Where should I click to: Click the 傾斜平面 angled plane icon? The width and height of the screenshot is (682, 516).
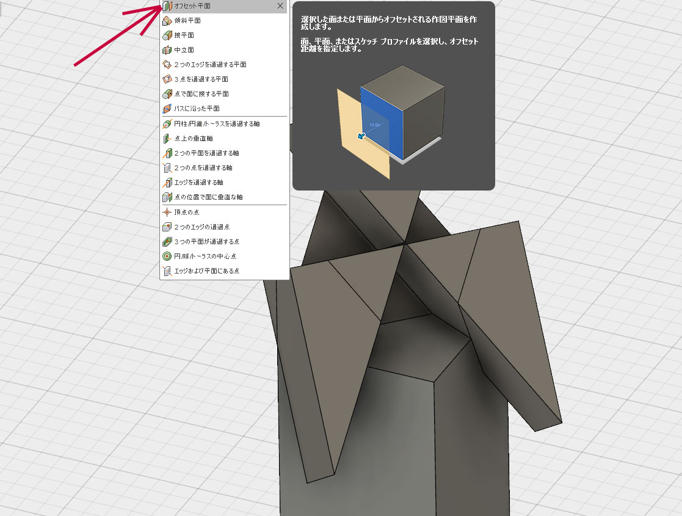pyautogui.click(x=167, y=21)
